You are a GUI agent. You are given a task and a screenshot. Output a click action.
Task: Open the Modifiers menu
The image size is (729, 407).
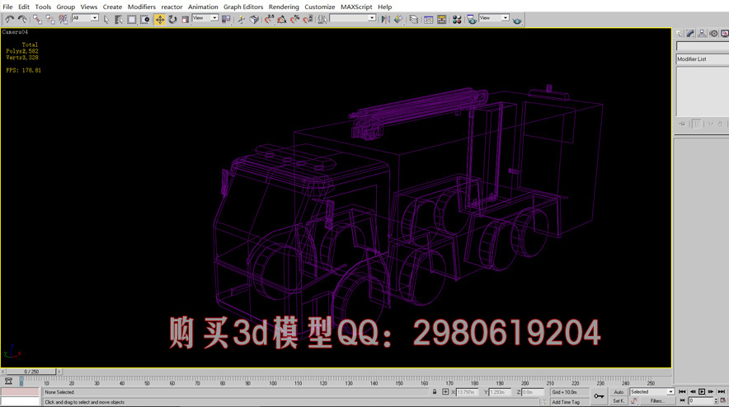tap(142, 7)
